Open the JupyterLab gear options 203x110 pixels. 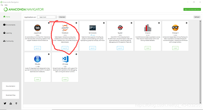(49, 23)
